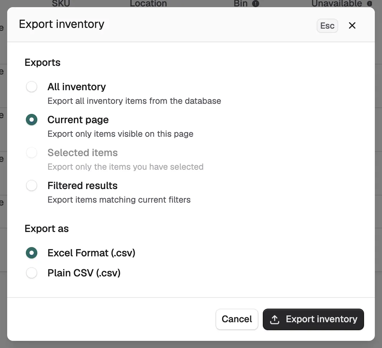This screenshot has width=382, height=348.
Task: Select the All inventory radio option
Action: [x=32, y=87]
